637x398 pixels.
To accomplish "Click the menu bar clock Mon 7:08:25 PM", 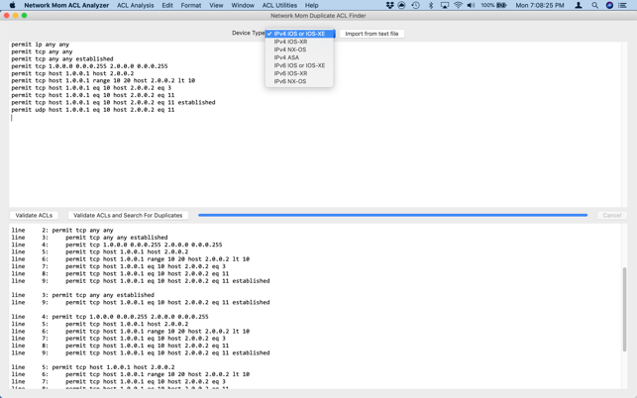I will [x=540, y=5].
